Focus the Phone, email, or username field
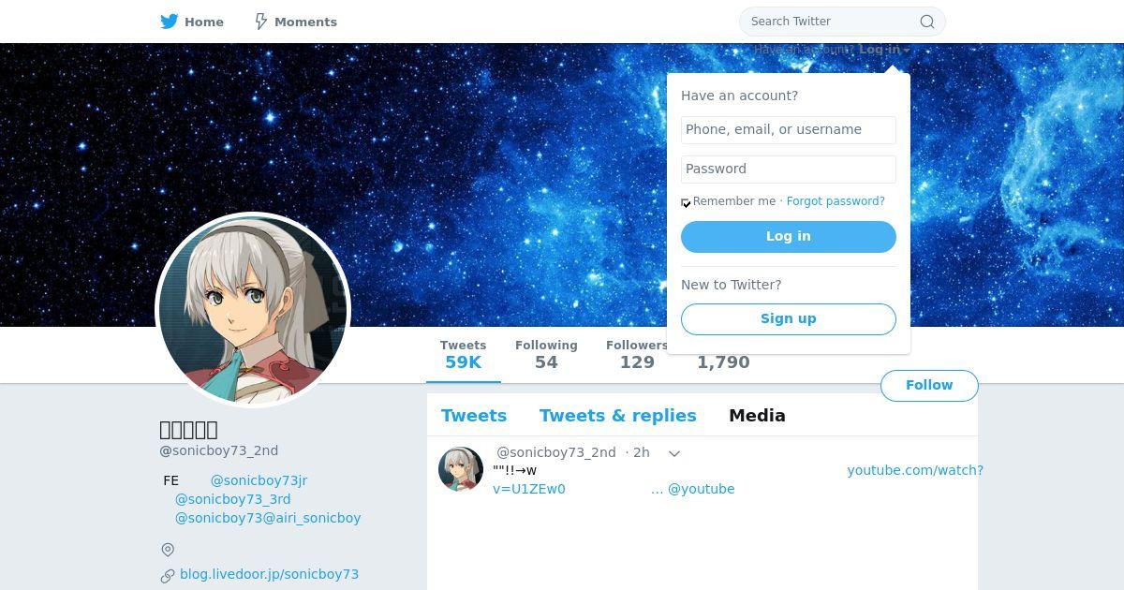Screen dimensions: 1124x590 (789, 130)
